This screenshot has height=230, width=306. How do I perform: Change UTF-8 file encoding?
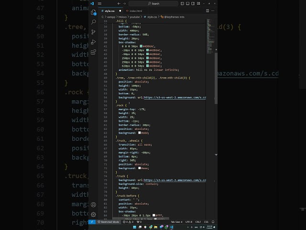[189, 222]
